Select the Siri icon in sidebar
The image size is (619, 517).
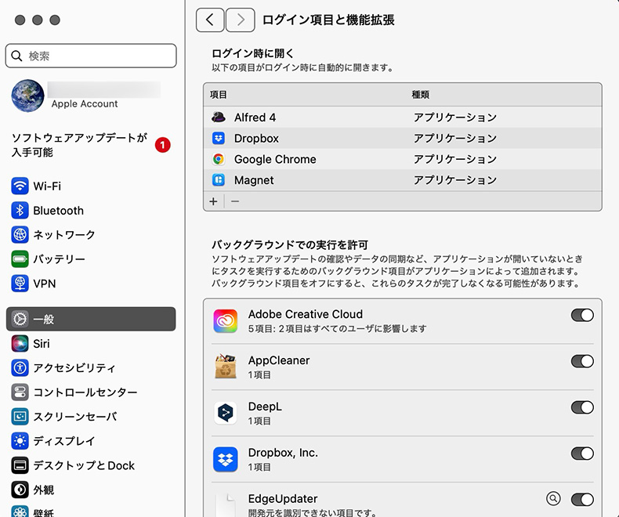pyautogui.click(x=20, y=344)
